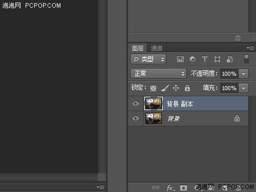
Task: Open the fx layer style menu
Action: 170,188
